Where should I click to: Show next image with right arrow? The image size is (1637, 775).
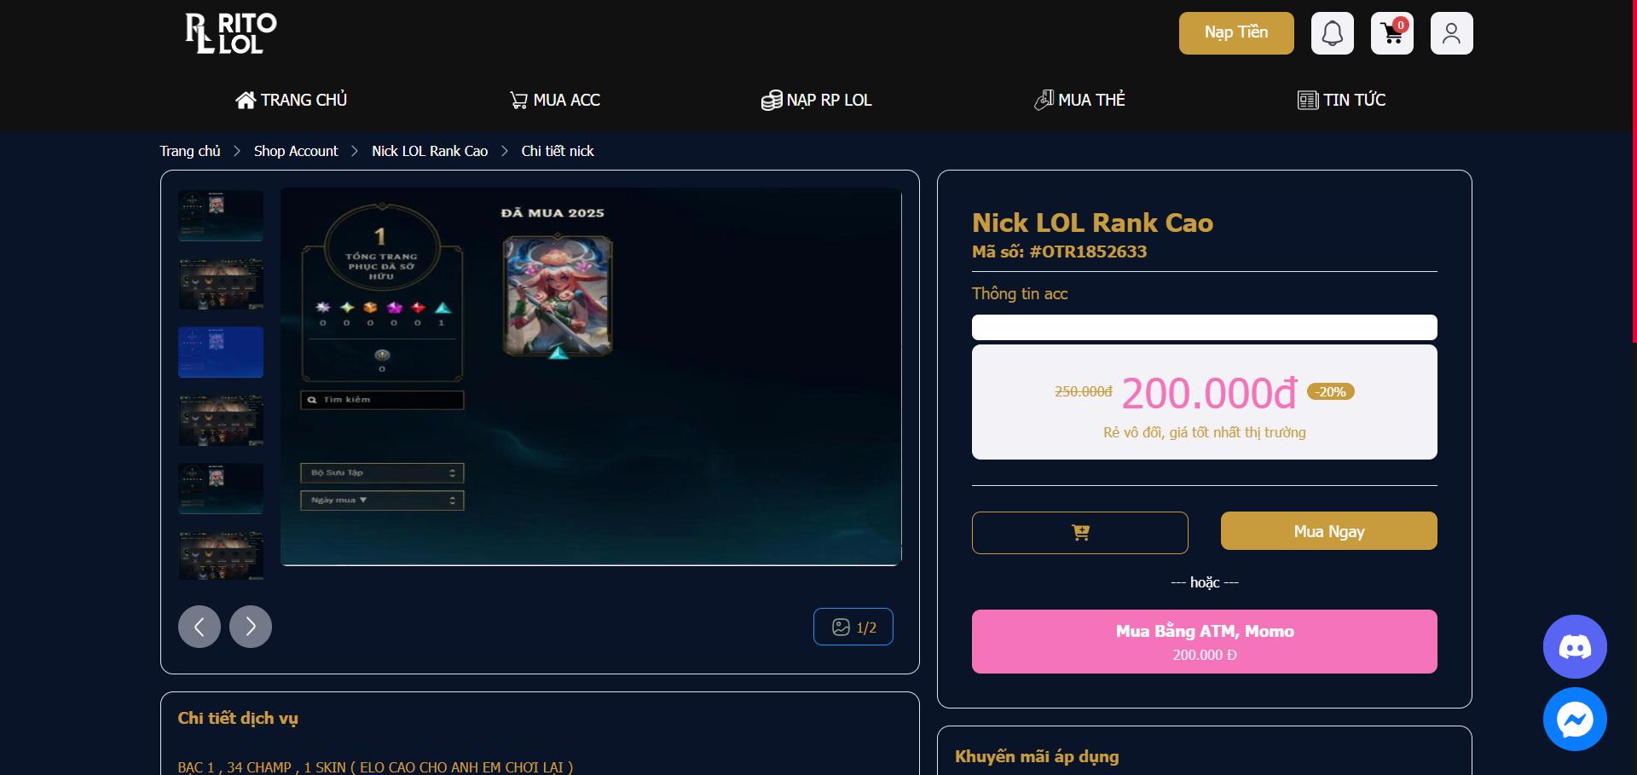tap(251, 627)
